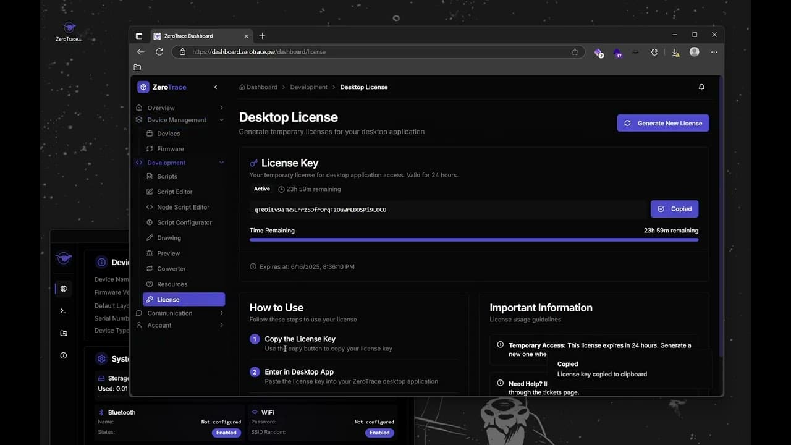Open the Script Editor in the sidebar
The height and width of the screenshot is (445, 791).
pos(174,192)
